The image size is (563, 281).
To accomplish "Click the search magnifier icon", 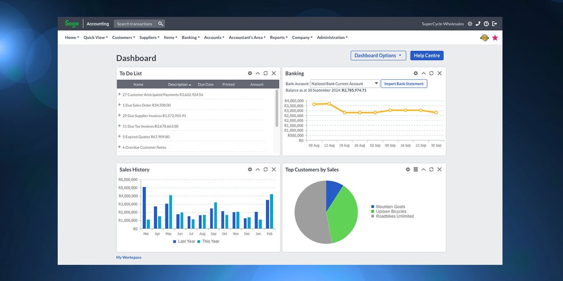I will click(160, 24).
